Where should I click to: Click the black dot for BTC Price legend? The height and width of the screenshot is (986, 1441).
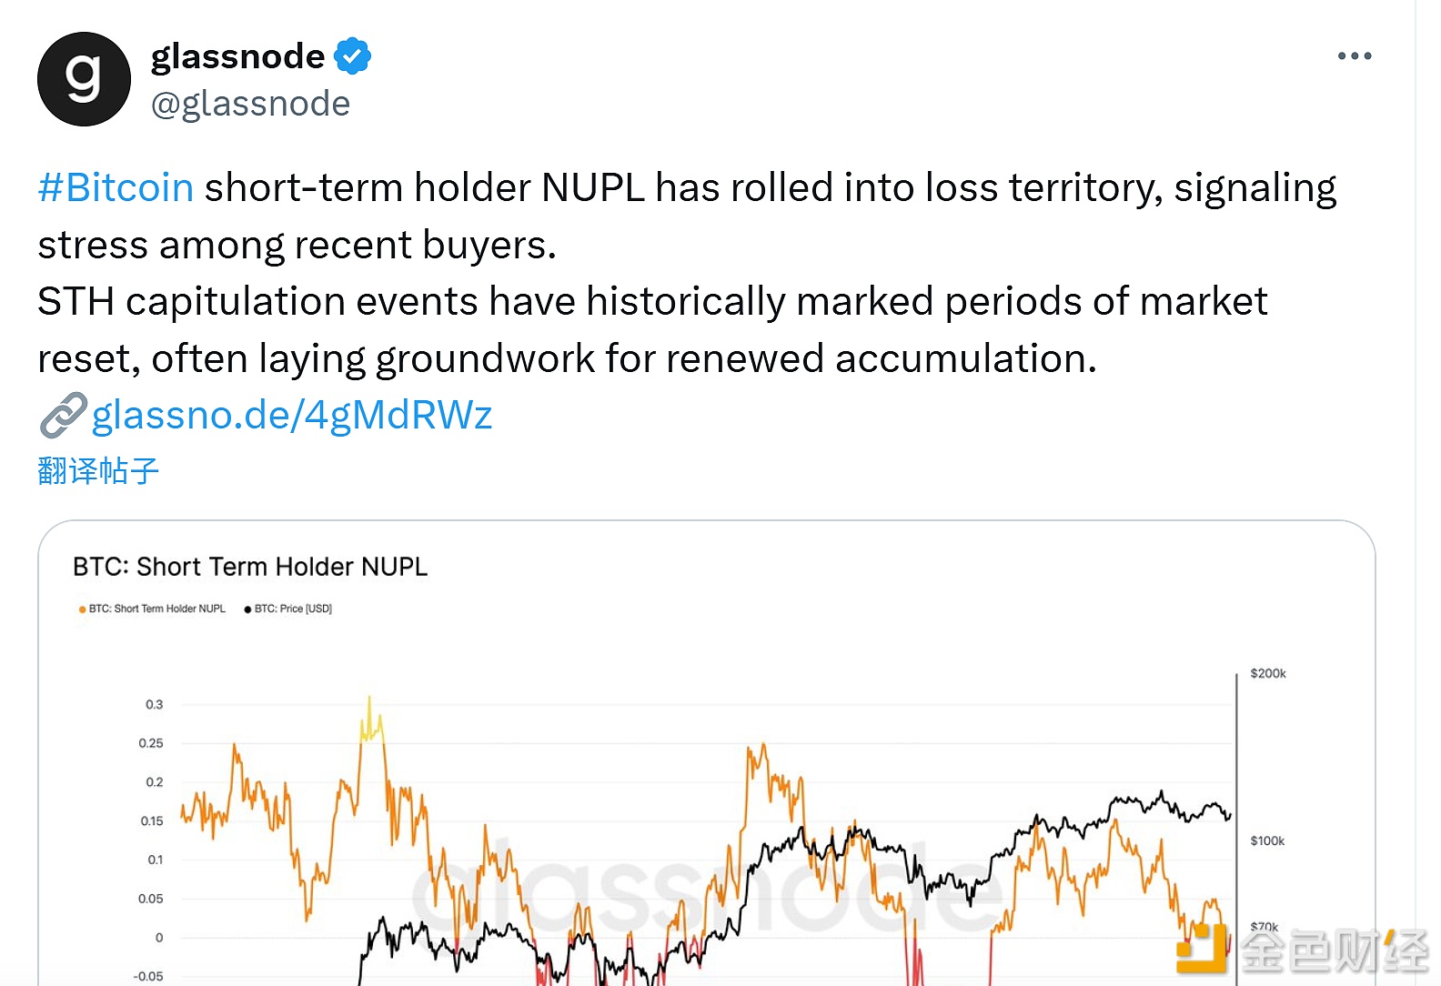[247, 609]
